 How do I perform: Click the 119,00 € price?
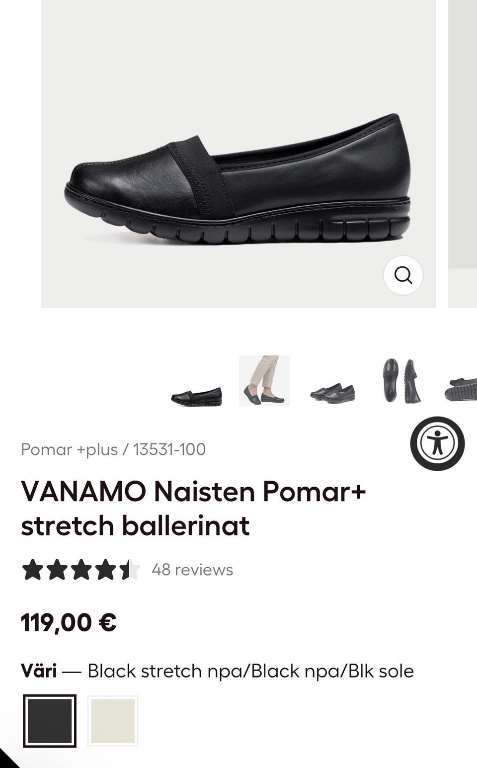coord(69,622)
